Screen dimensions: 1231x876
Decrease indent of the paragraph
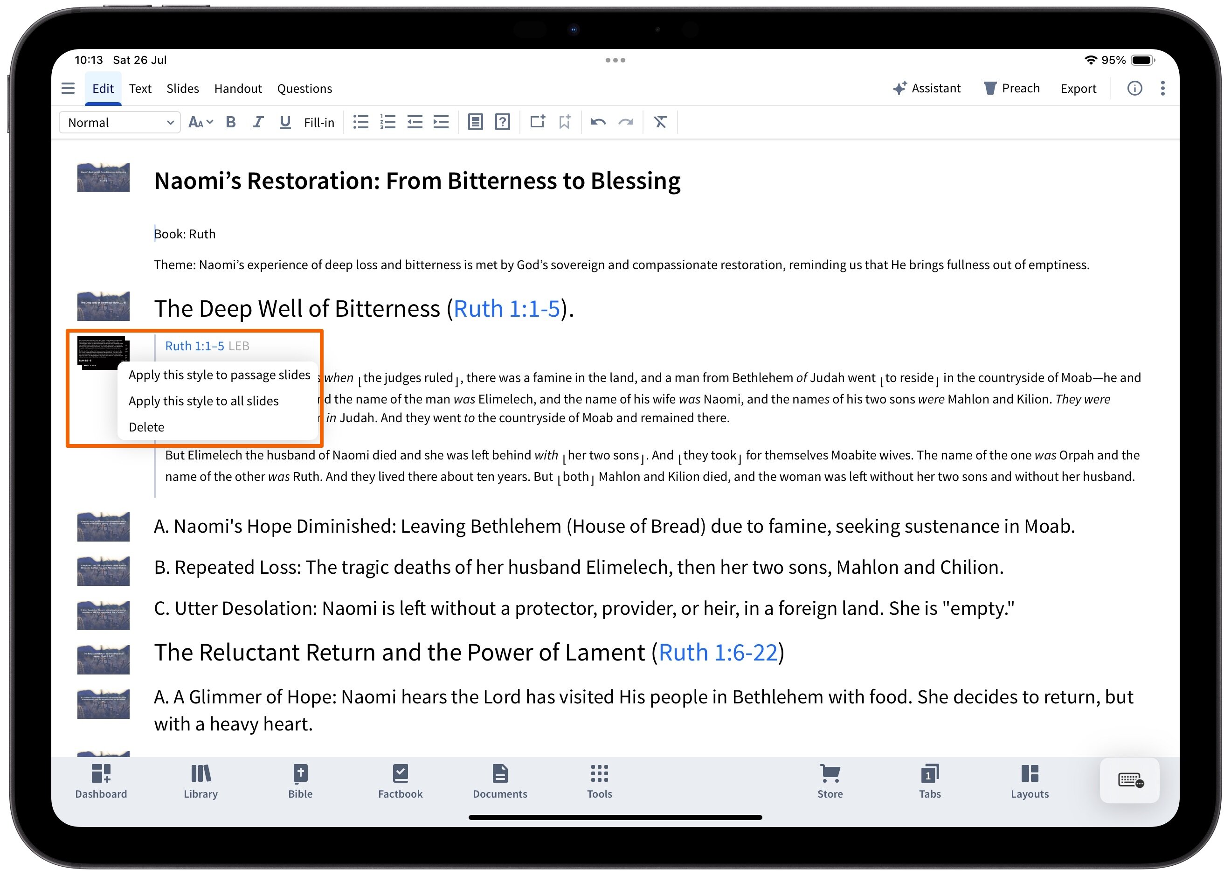coord(414,123)
